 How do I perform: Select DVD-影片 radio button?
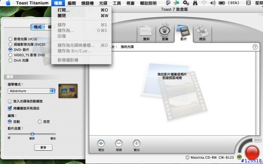[10, 50]
